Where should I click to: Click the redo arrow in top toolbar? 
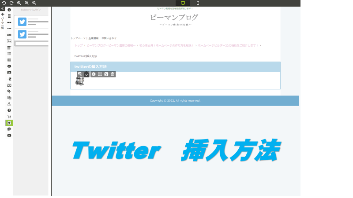click(11, 3)
